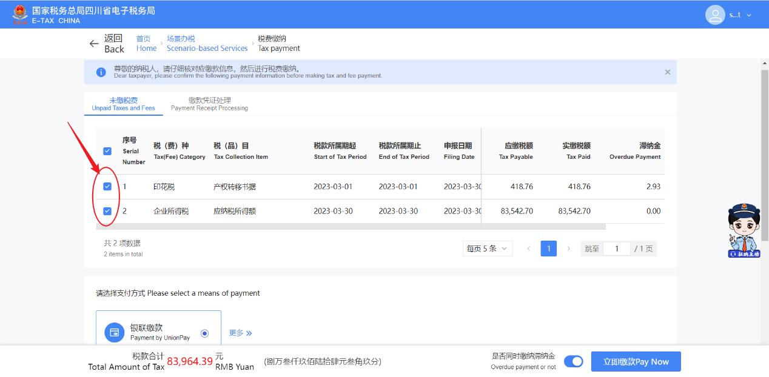
Task: Open the items-per-page dropdown
Action: click(x=487, y=249)
